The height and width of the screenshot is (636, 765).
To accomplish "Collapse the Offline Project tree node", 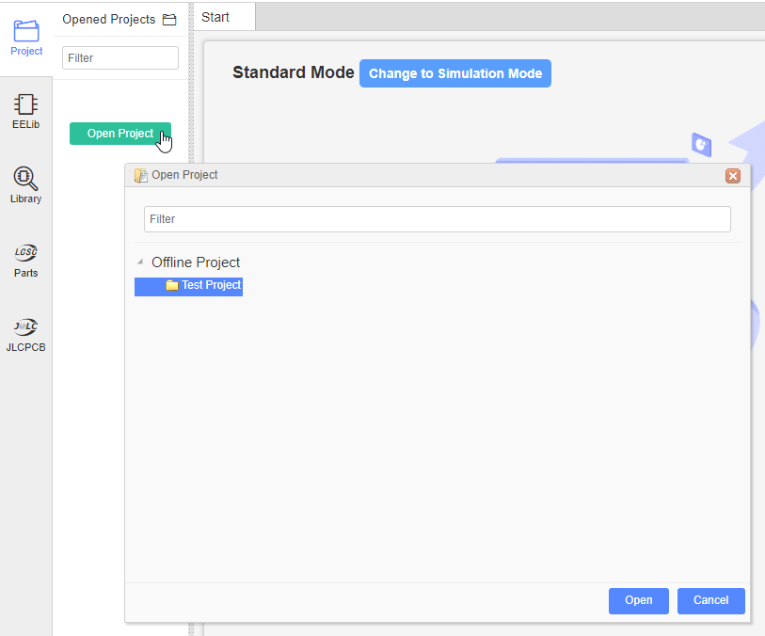I will tap(140, 262).
